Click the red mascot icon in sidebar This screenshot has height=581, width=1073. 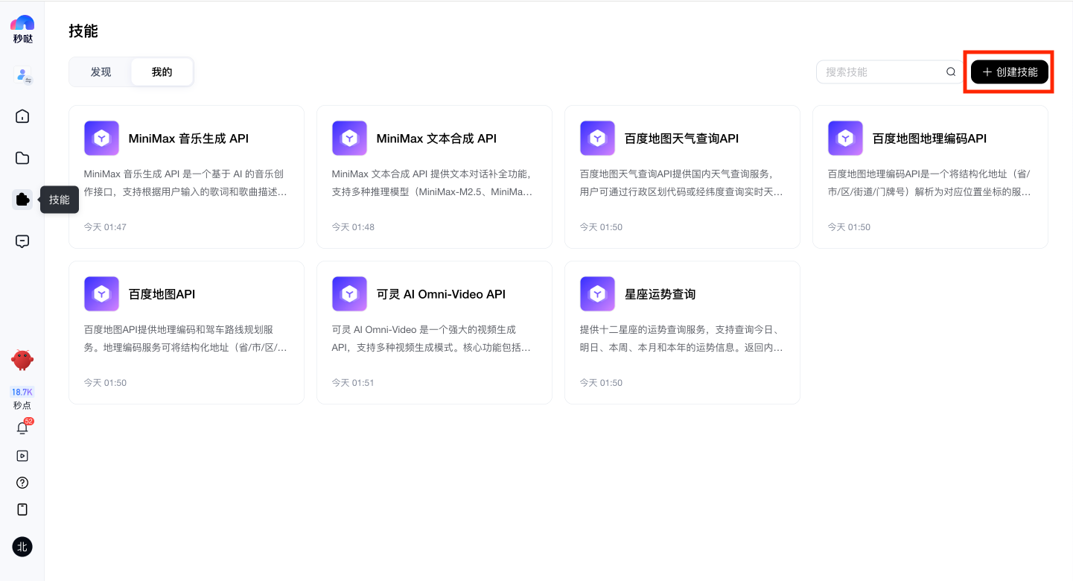(22, 360)
